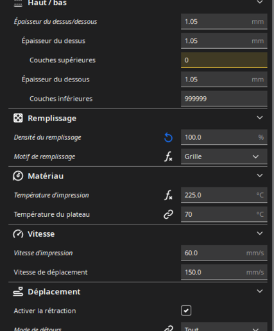Click the Vitesse de déplacement label
The image size is (274, 331).
(51, 273)
